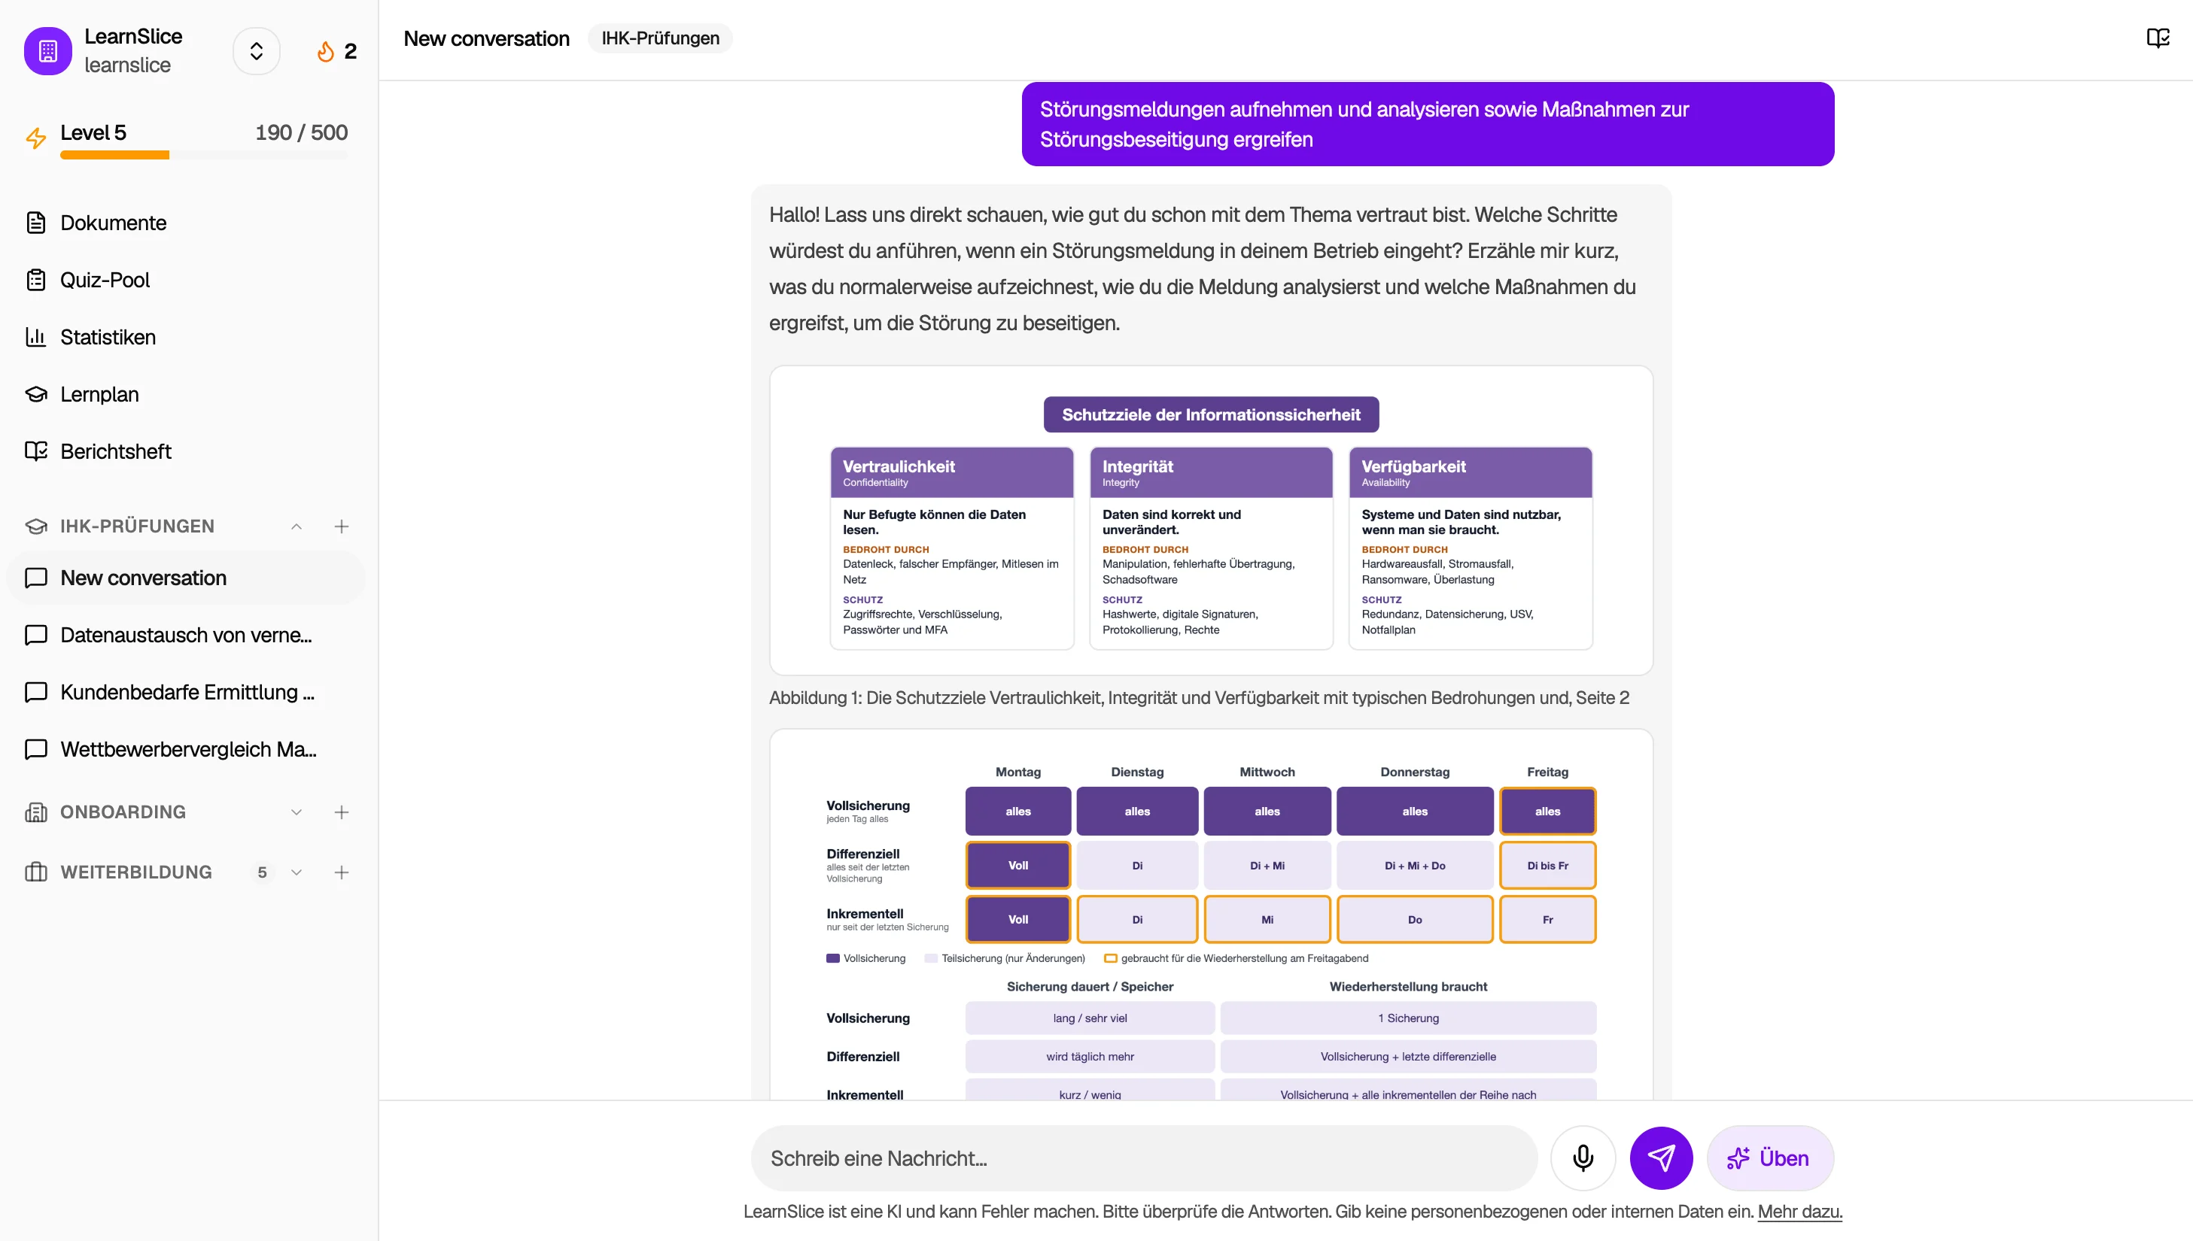Click the 190 / 500 points text

[301, 132]
